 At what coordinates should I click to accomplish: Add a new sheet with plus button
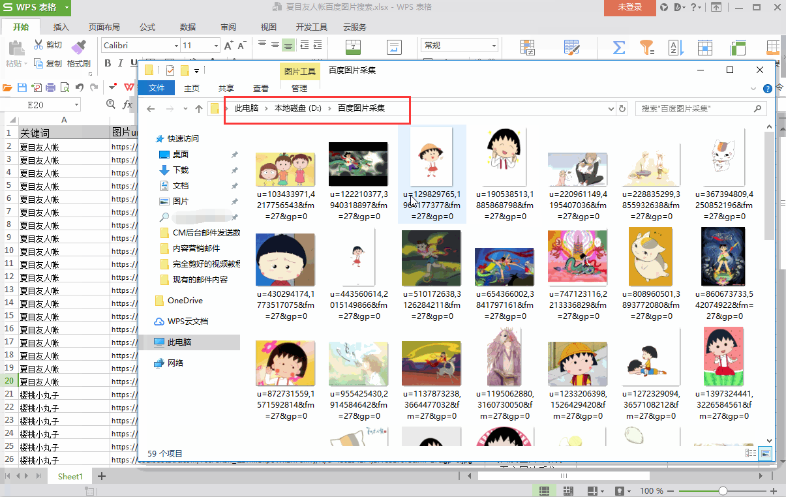[x=101, y=477]
